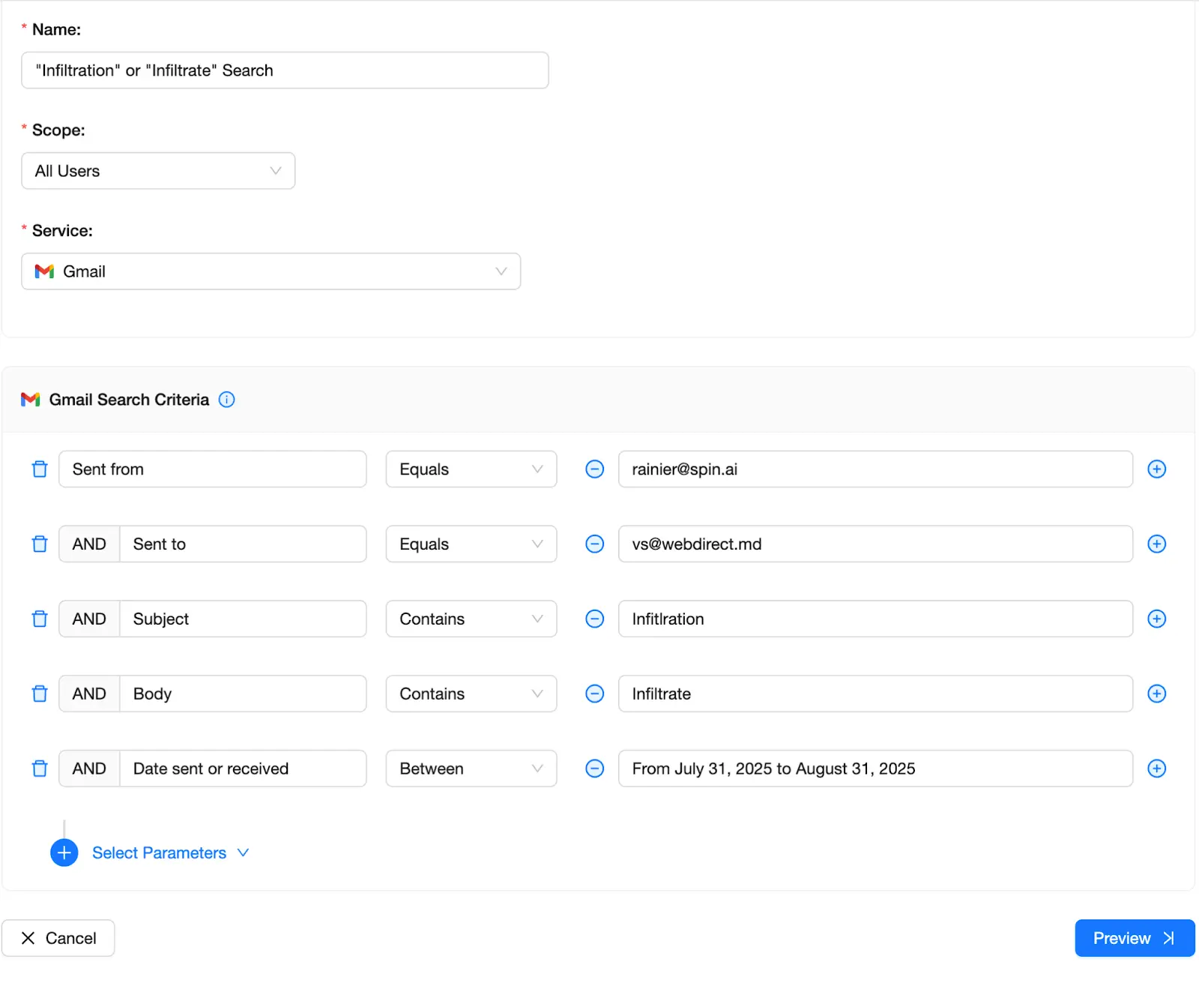This screenshot has width=1199, height=992.
Task: Open the "Between" operator dropdown
Action: pyautogui.click(x=471, y=768)
